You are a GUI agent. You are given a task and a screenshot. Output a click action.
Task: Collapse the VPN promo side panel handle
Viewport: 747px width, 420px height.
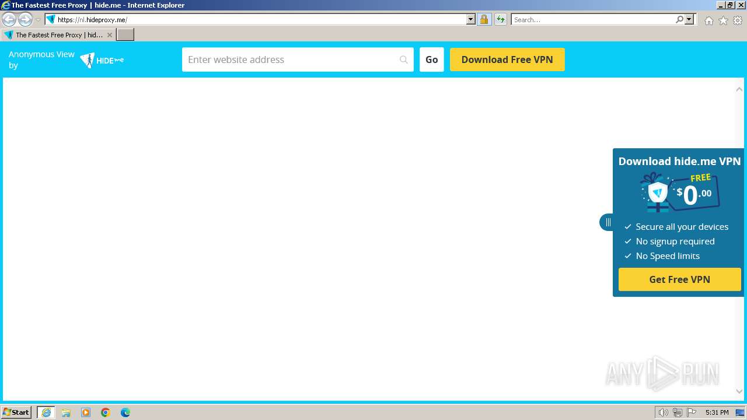coord(607,222)
